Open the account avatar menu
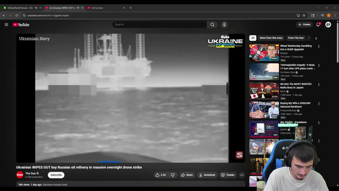The width and height of the screenshot is (339, 191). 328,24
